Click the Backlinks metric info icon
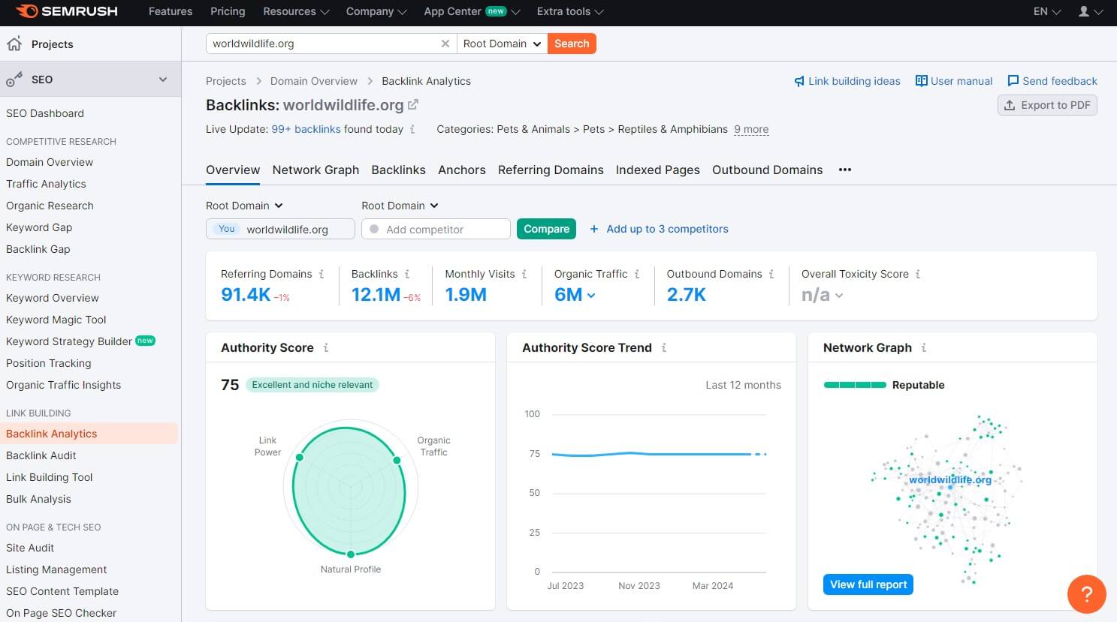Image resolution: width=1117 pixels, height=622 pixels. point(407,274)
